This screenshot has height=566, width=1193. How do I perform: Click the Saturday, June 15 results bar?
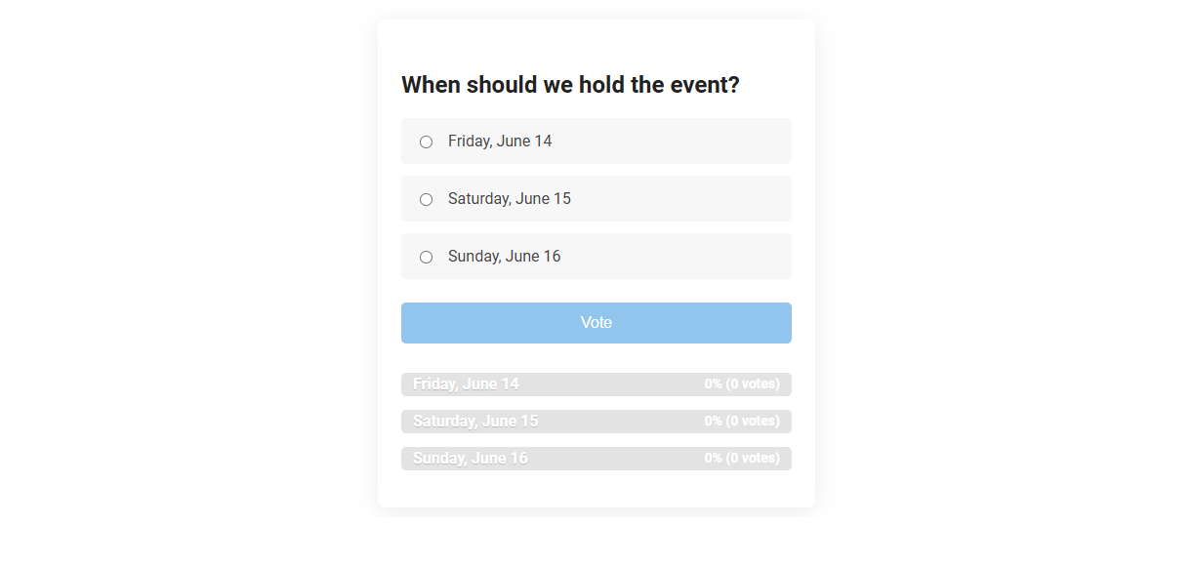click(x=596, y=421)
